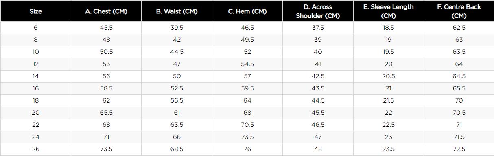This screenshot has width=494, height=156.
Task: Select centre back value 70.5 for size 20
Action: click(x=459, y=113)
